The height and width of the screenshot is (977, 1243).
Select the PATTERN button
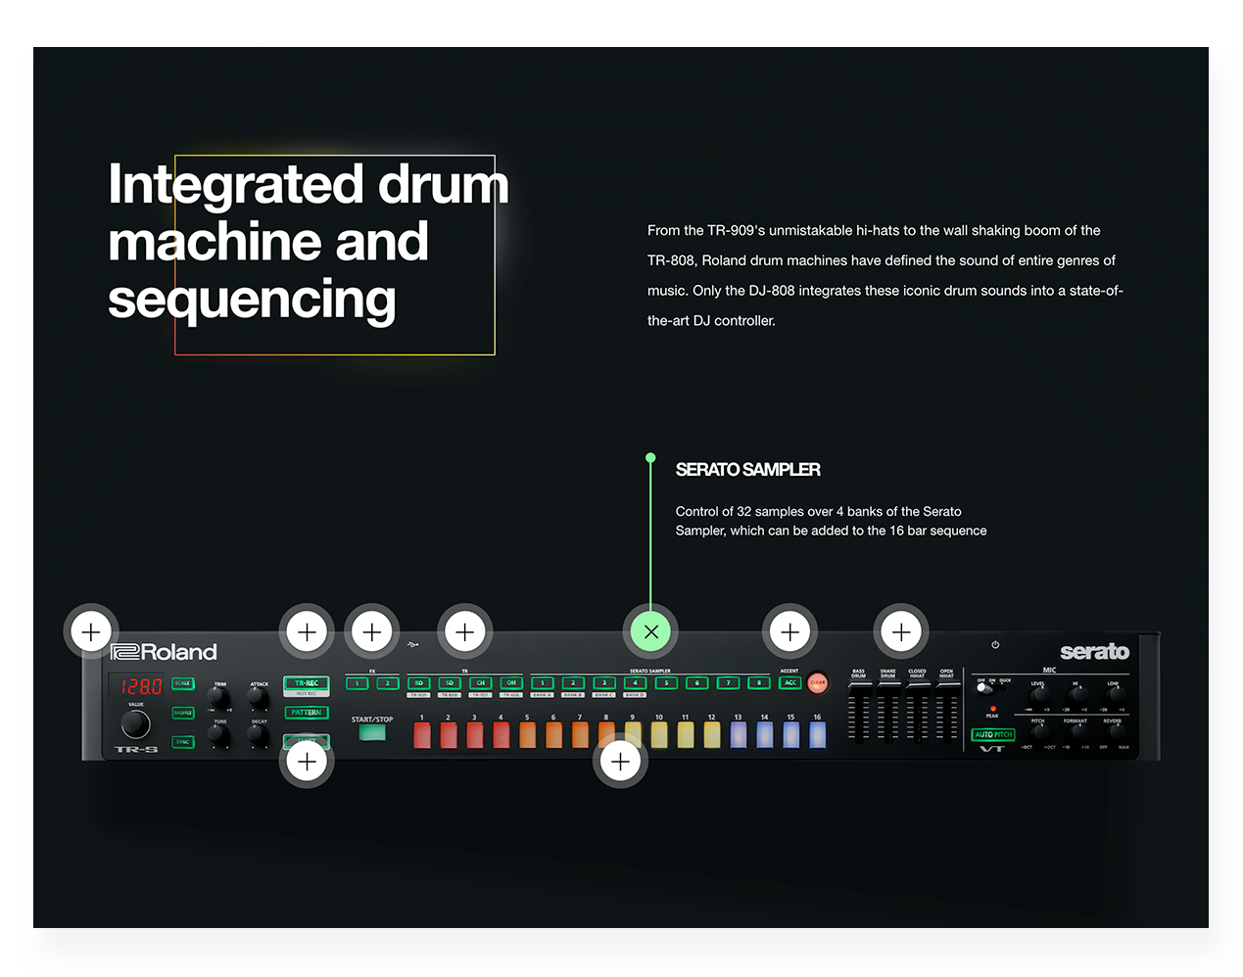307,713
